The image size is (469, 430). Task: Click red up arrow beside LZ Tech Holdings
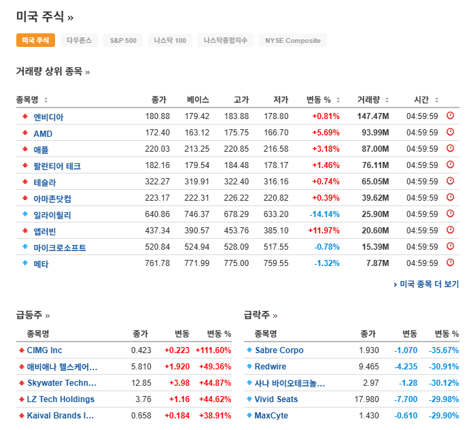22,399
